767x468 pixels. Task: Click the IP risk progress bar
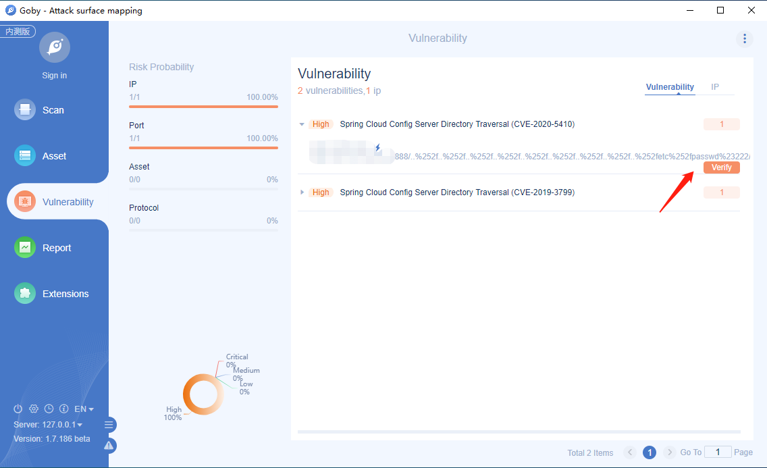[x=203, y=107]
